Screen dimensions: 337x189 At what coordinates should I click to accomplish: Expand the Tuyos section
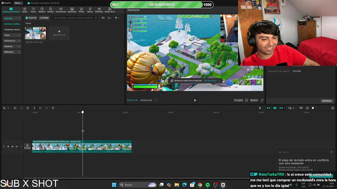12,35
